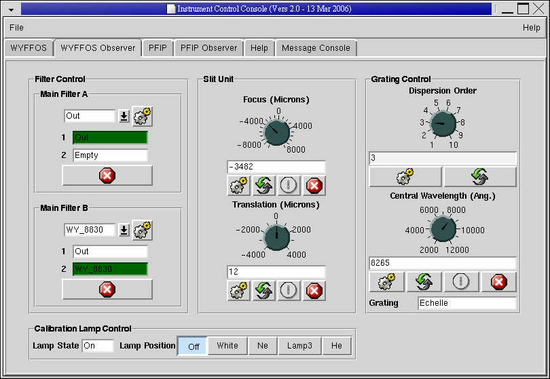Refresh Focus value with green arrows
The height and width of the screenshot is (379, 550).
(263, 185)
